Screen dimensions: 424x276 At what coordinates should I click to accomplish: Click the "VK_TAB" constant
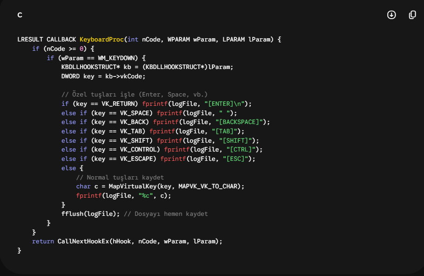131,131
